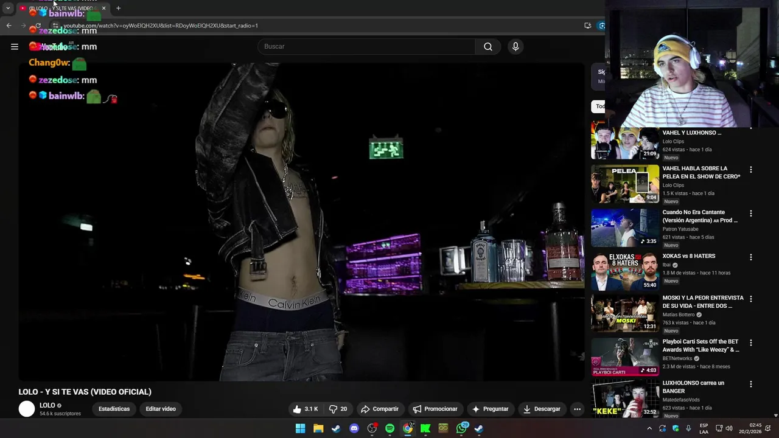Open VAHEL Y LUXHONSO video thumbnail

click(x=625, y=140)
